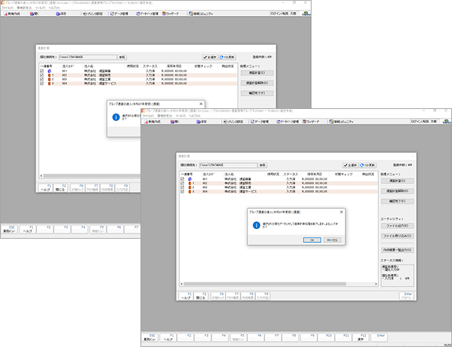Open データ管理 in front window toolbar
The height and width of the screenshot is (347, 452).
[260, 122]
